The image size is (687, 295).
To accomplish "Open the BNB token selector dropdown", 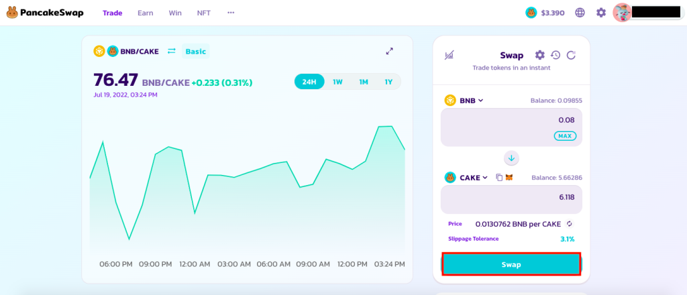I will [x=464, y=101].
